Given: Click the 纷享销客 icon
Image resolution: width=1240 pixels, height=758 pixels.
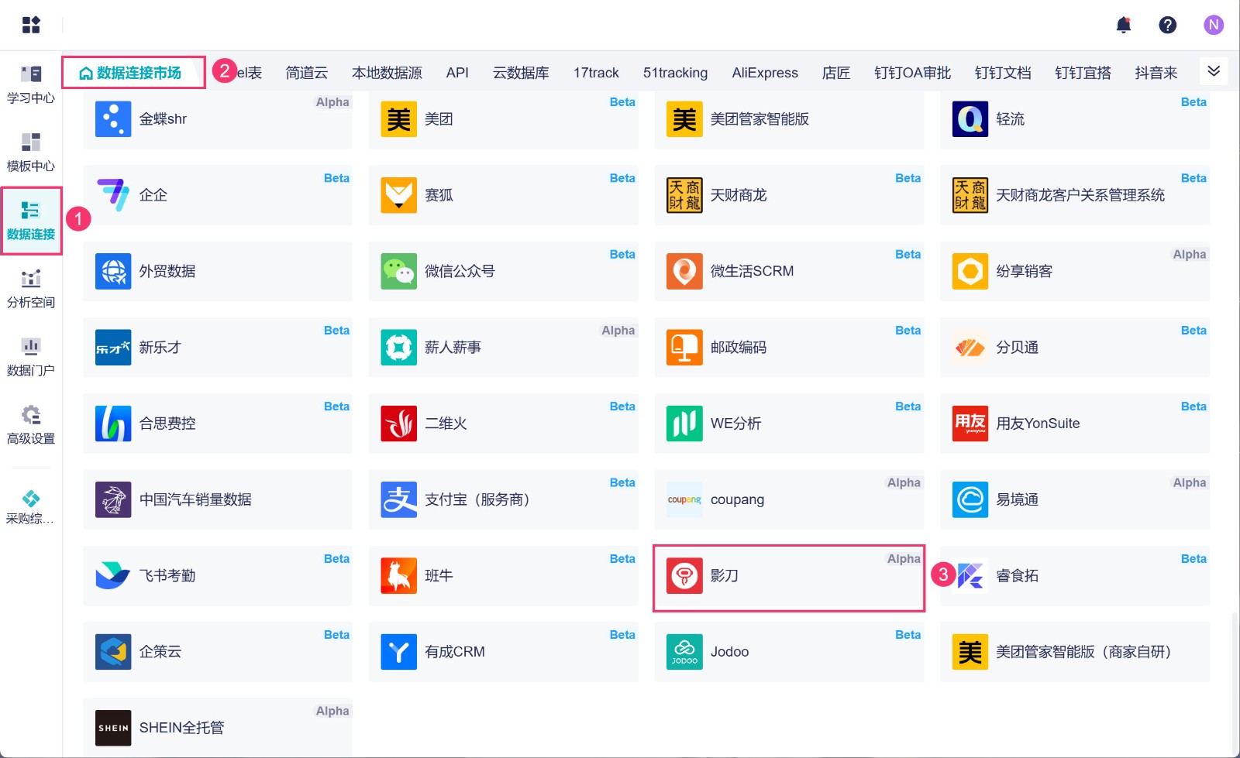Looking at the screenshot, I should pyautogui.click(x=970, y=271).
